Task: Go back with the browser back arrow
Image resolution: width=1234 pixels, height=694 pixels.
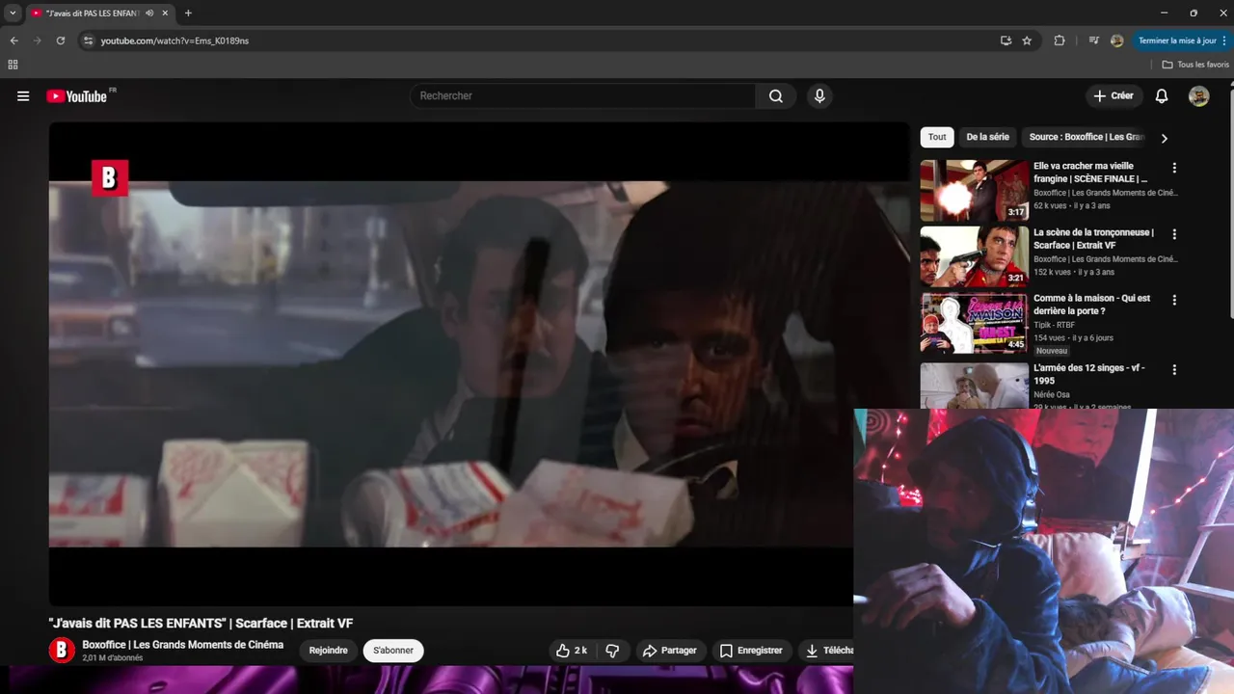Action: (x=13, y=40)
